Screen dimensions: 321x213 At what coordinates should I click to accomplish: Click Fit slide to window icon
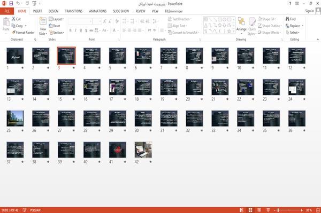point(318,210)
